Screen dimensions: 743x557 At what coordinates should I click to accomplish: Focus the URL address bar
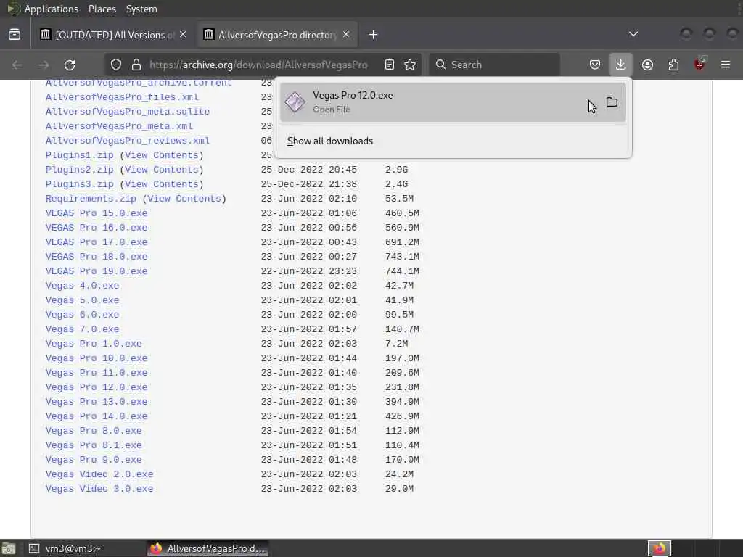[258, 65]
